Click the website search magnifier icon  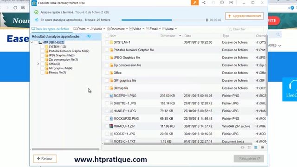[x=278, y=34]
